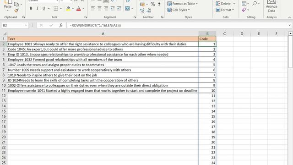The width and height of the screenshot is (293, 165).
Task: Open the Cell Styles gallery
Action: pyautogui.click(x=179, y=10)
